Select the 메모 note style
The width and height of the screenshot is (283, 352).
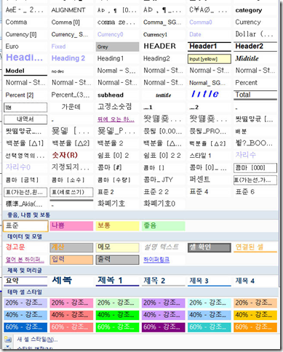pos(117,247)
